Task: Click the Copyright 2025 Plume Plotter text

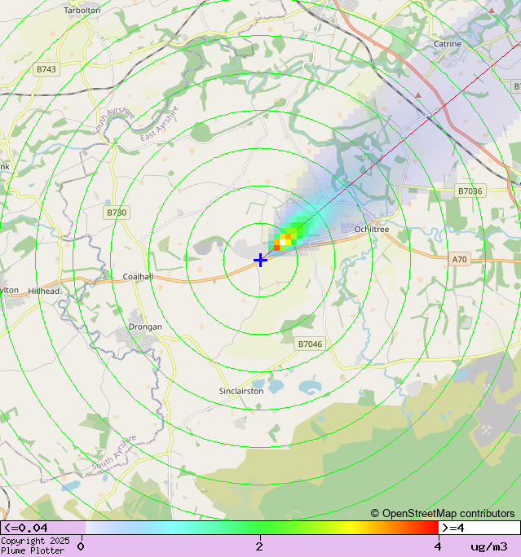Action: pos(35,546)
